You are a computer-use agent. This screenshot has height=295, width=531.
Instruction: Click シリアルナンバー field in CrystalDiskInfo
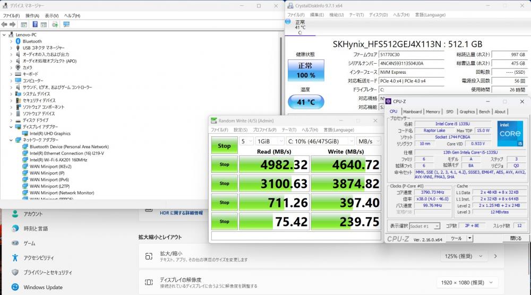coord(411,63)
